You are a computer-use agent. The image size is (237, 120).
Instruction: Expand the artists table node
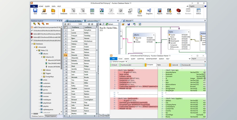(x=39, y=80)
